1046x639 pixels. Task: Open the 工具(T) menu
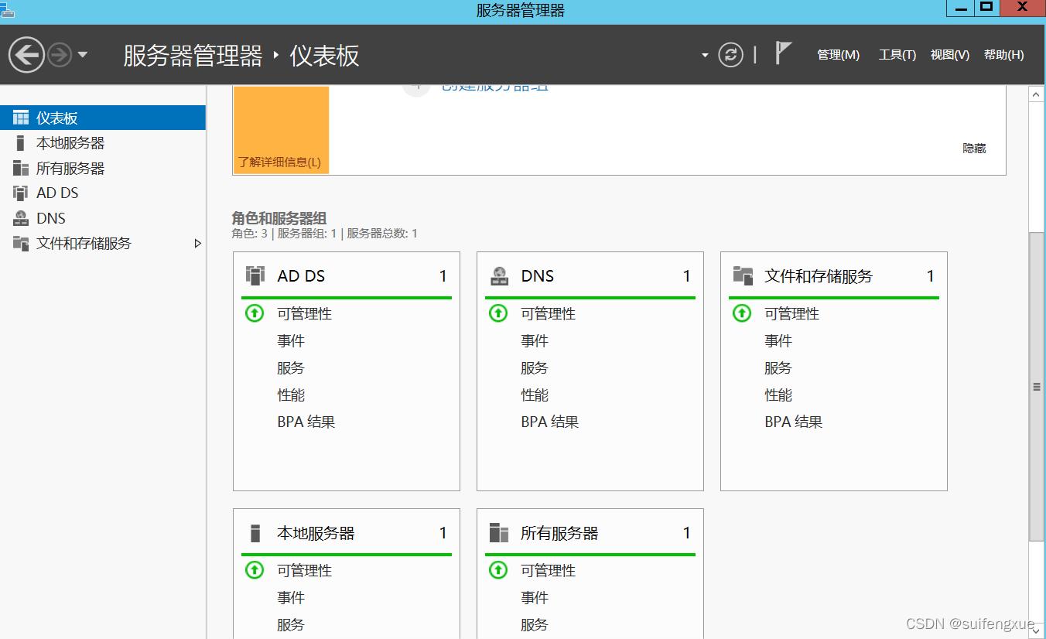[x=897, y=55]
